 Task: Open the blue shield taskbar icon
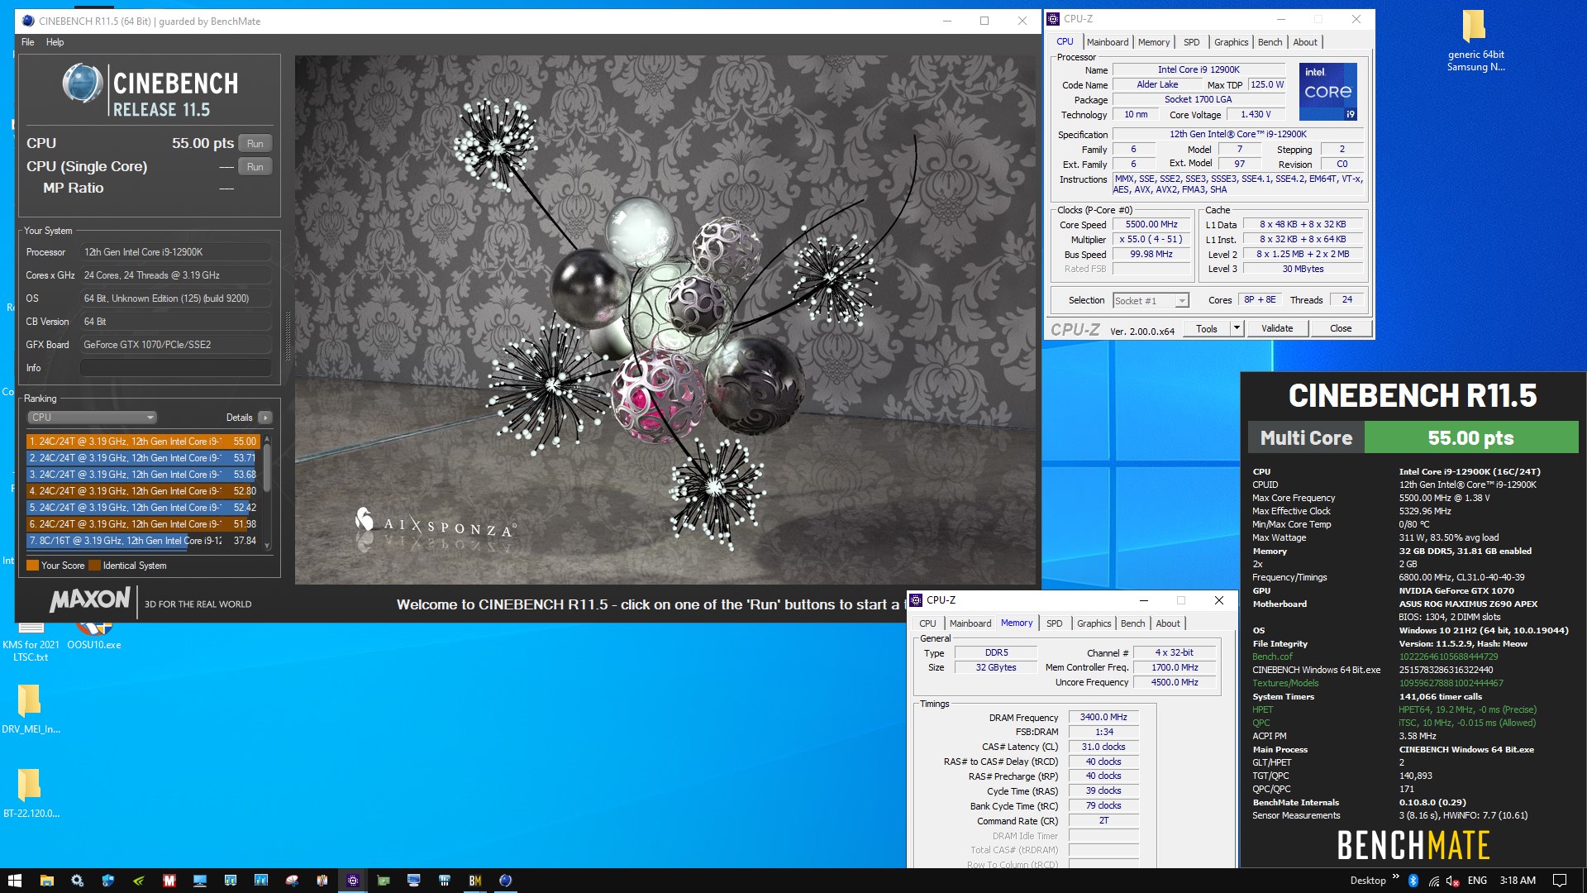click(x=107, y=881)
